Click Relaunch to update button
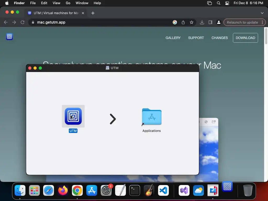 (x=242, y=23)
